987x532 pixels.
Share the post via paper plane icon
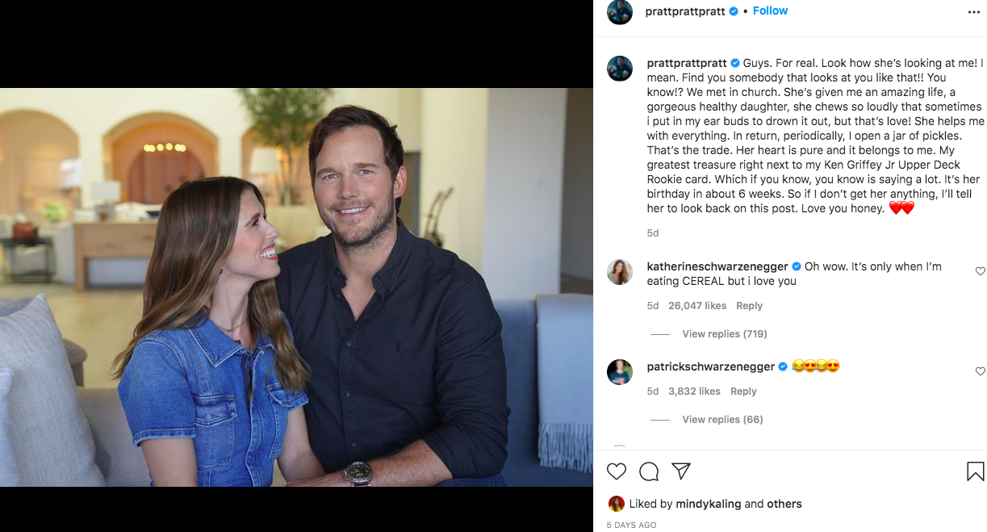tap(681, 471)
